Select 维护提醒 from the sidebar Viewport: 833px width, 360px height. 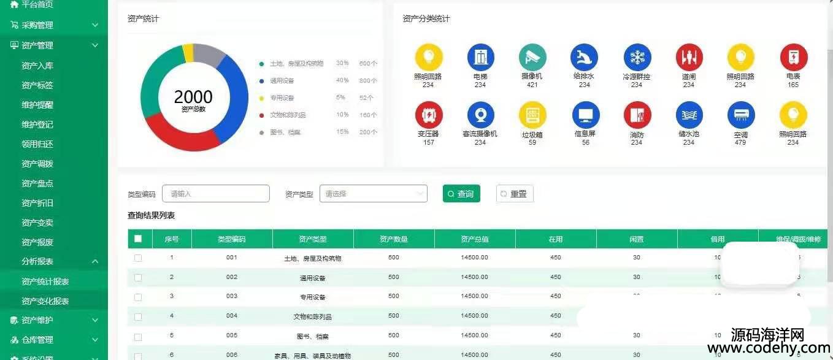click(37, 105)
